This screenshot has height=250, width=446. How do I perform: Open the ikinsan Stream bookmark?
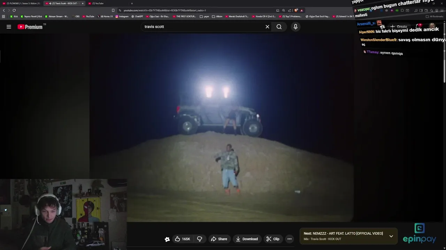pyautogui.click(x=57, y=16)
